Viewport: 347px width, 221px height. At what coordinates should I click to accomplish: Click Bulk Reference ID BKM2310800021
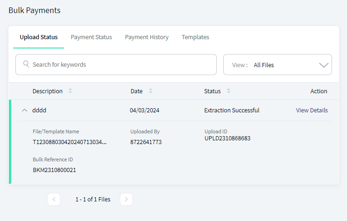click(x=54, y=170)
